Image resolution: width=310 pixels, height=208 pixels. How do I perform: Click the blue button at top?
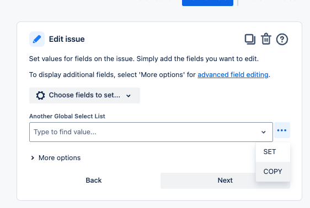[207, 3]
